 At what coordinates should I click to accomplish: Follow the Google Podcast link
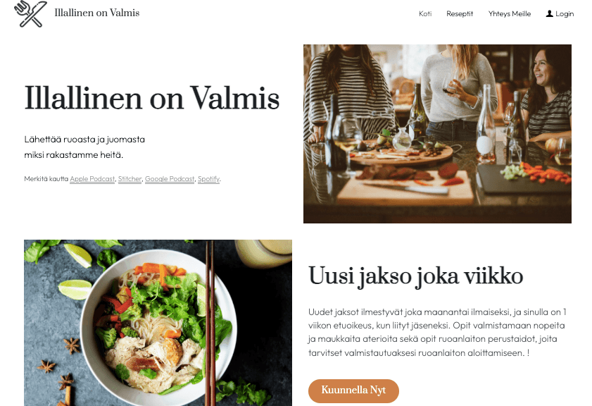tap(170, 179)
